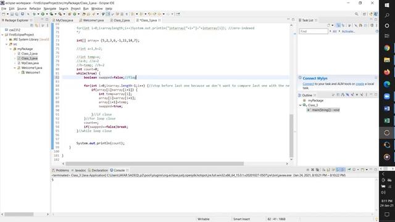Open the New Task dropdown arrow
This screenshot has width=395, height=222.
click(x=332, y=25)
